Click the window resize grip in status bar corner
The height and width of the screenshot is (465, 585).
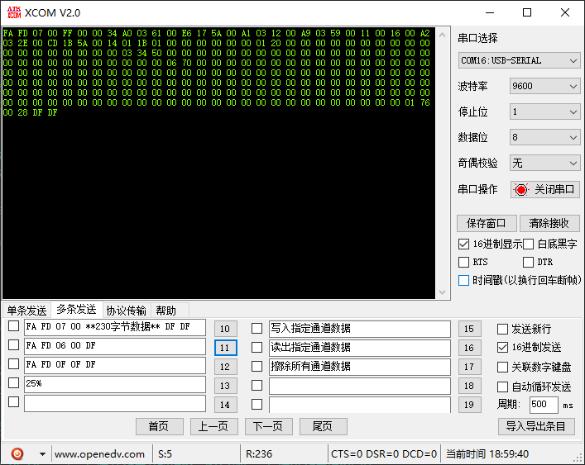(579, 458)
